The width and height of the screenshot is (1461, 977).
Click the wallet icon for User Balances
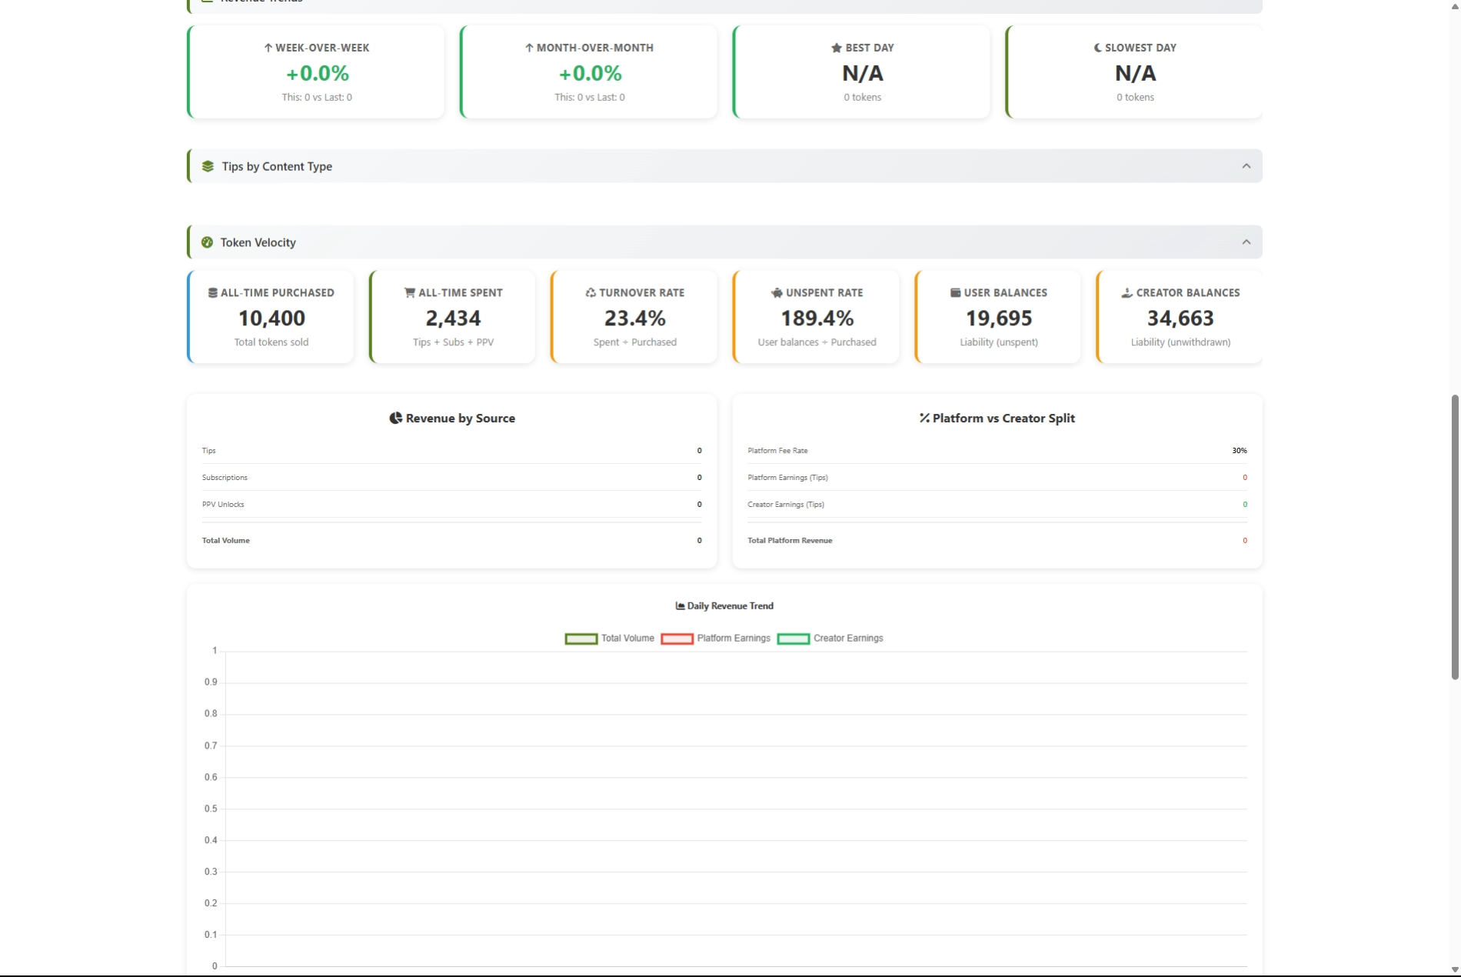coord(955,292)
